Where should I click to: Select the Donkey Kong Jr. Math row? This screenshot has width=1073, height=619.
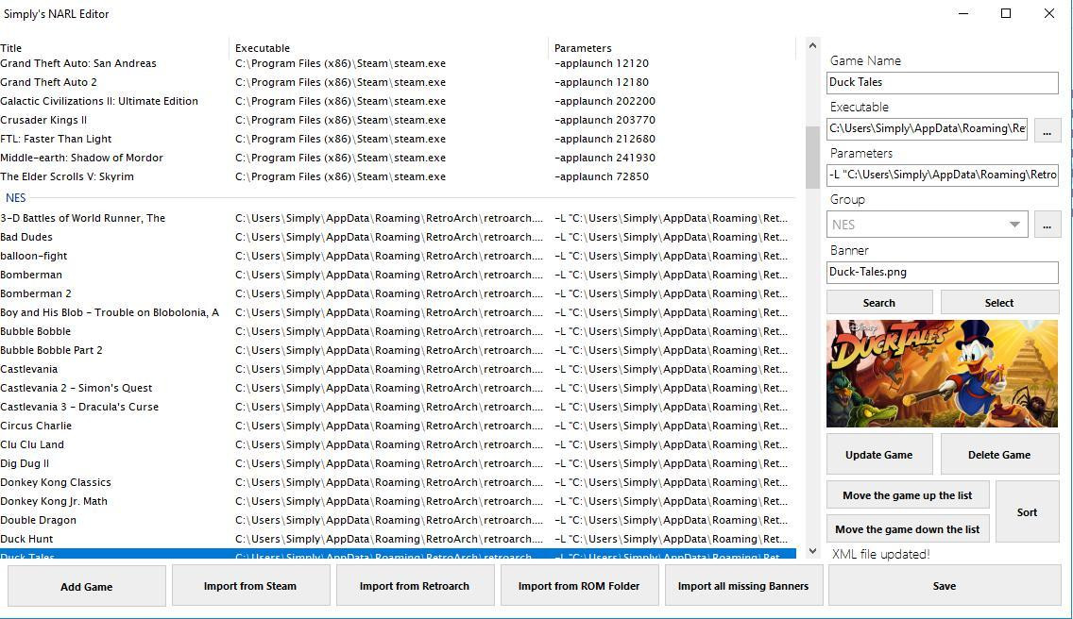click(x=398, y=501)
